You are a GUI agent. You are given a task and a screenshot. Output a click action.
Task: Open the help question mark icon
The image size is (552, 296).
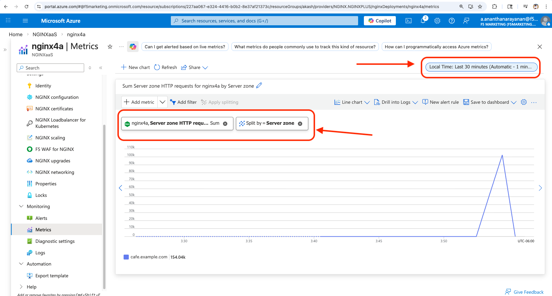point(452,21)
